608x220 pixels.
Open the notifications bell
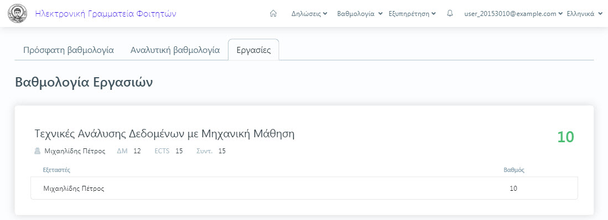450,14
